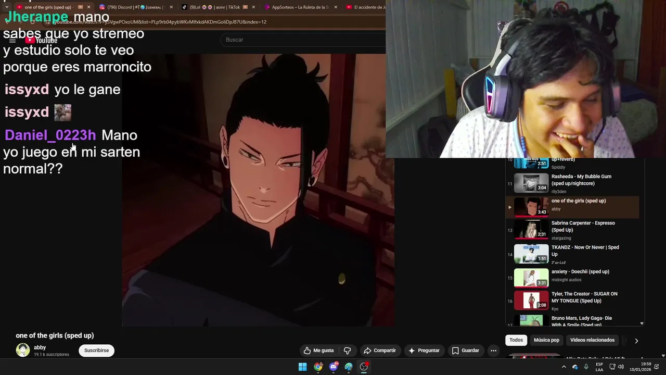Open the 19:59 clock and date

[x=640, y=367]
